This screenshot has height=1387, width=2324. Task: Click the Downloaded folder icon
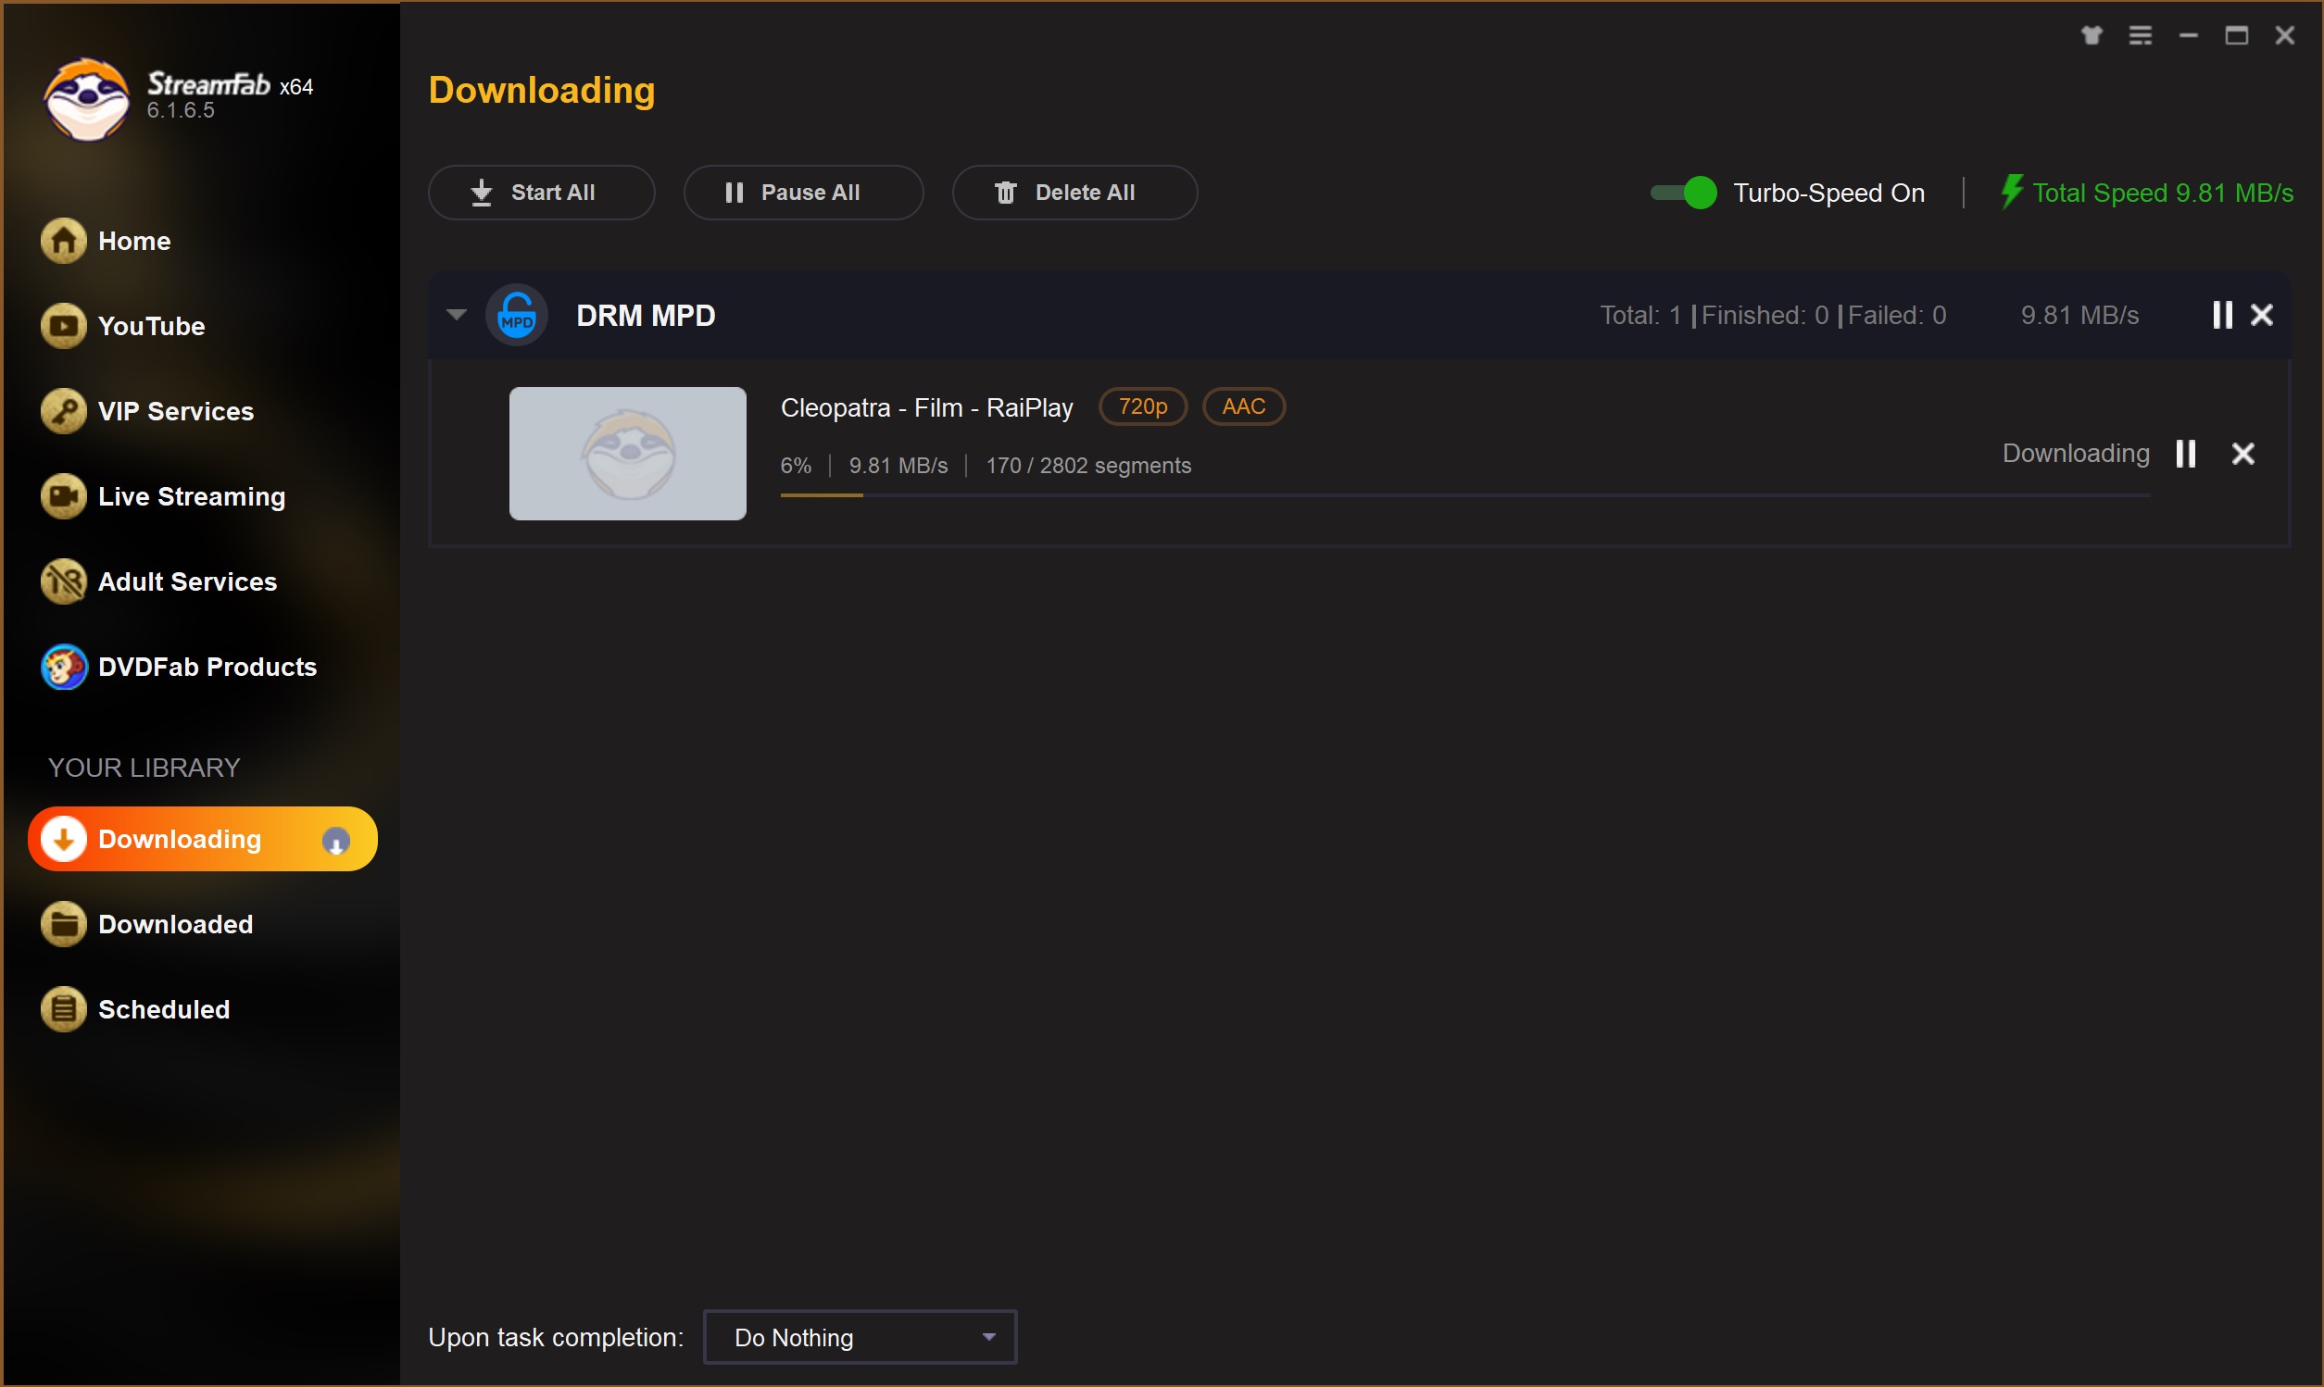coord(64,924)
